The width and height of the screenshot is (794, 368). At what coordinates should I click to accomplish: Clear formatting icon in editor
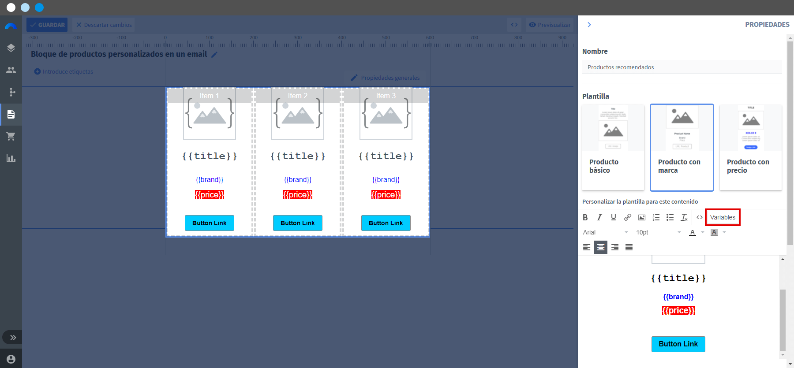click(x=684, y=217)
